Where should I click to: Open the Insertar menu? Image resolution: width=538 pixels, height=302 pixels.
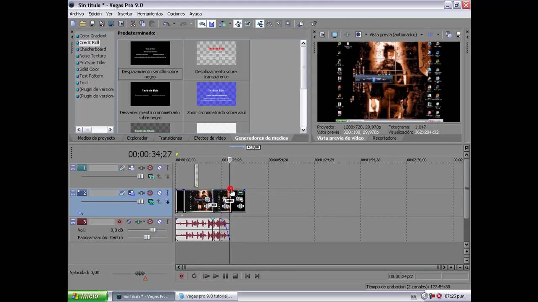125,14
